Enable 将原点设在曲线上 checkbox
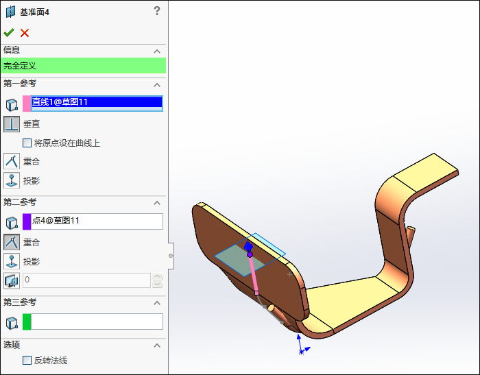Image resolution: width=480 pixels, height=375 pixels. click(27, 143)
